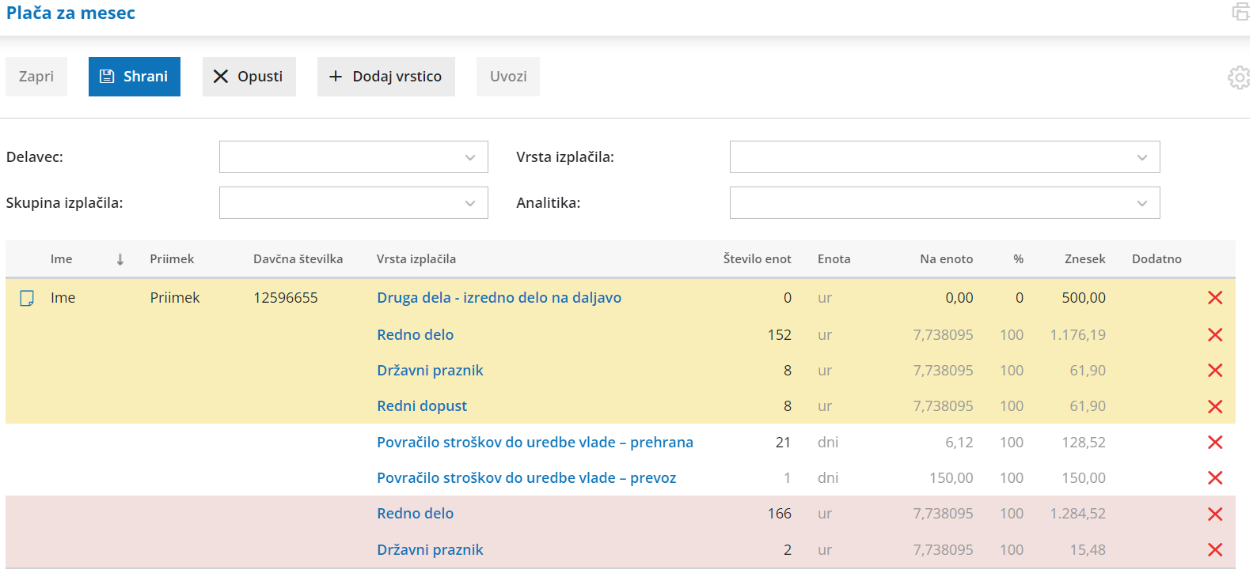Screen dimensions: 1257x573
Task: Click the Opusti button
Action: (249, 77)
